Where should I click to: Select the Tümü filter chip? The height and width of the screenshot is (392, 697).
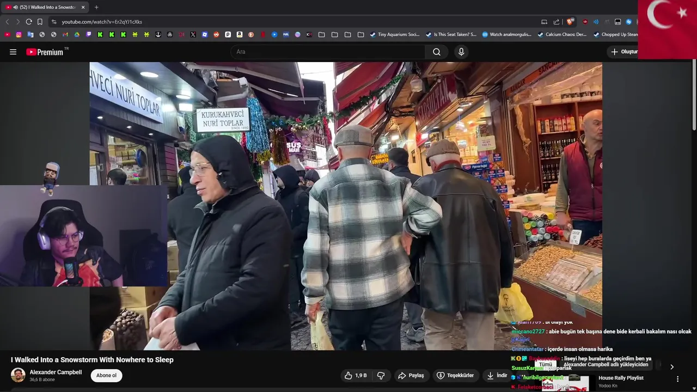pos(546,364)
